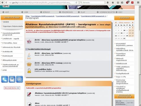The width and height of the screenshot is (141, 106).
Task: Click the blue envelope mail icon
Action: point(12,79)
